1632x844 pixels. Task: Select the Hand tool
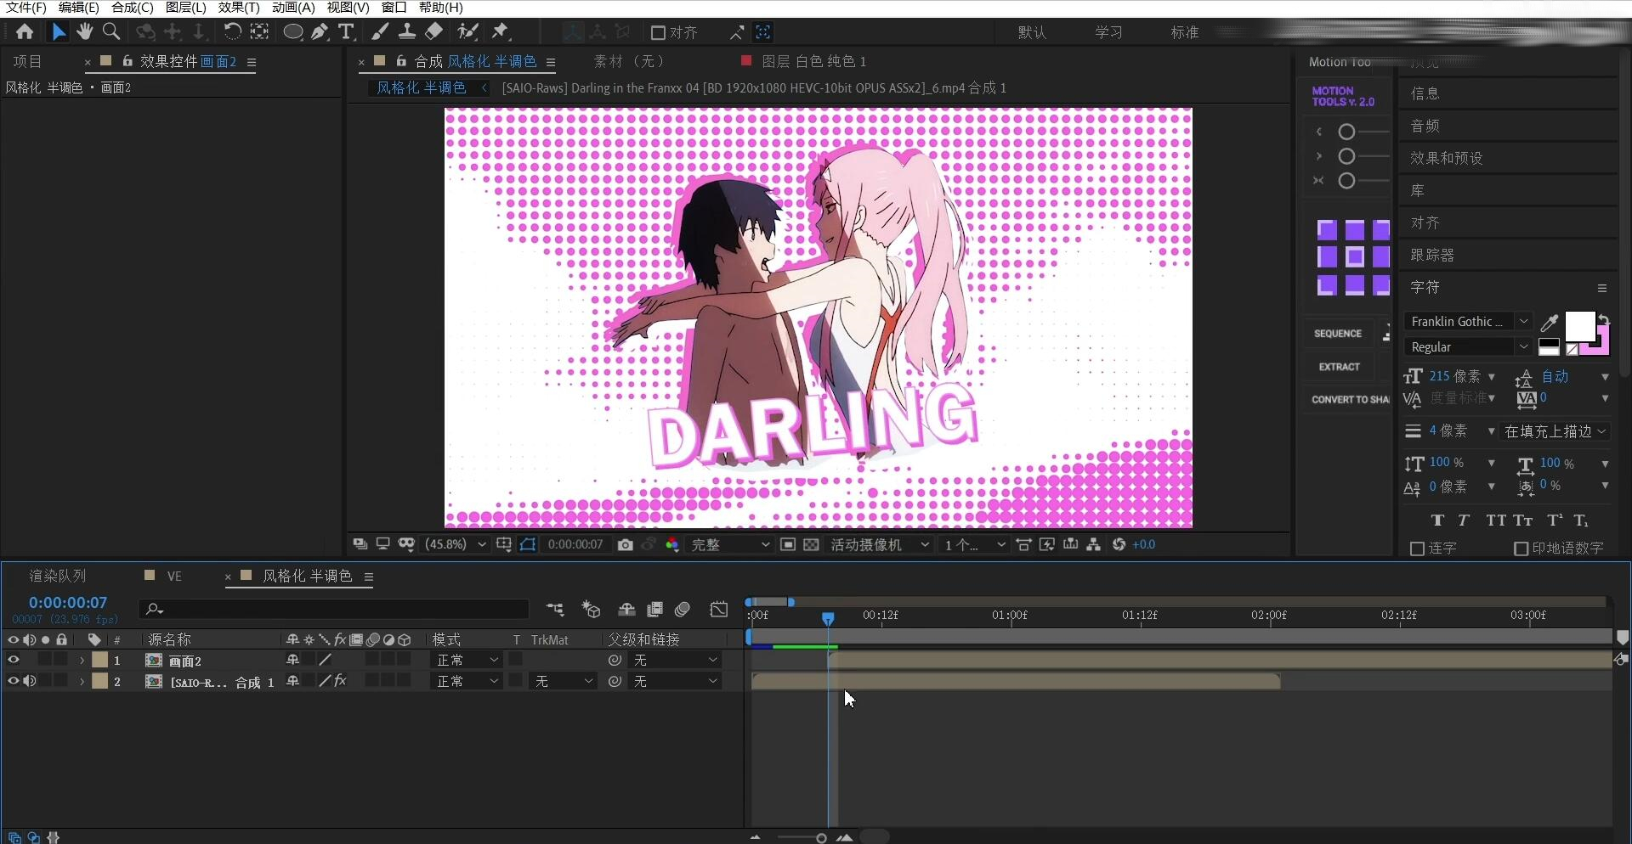pyautogui.click(x=84, y=32)
